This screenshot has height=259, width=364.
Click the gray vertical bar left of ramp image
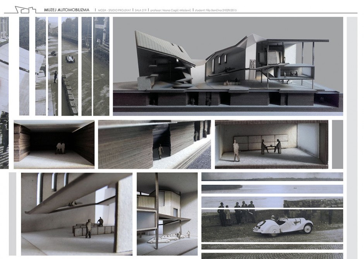pyautogui.click(x=12, y=213)
